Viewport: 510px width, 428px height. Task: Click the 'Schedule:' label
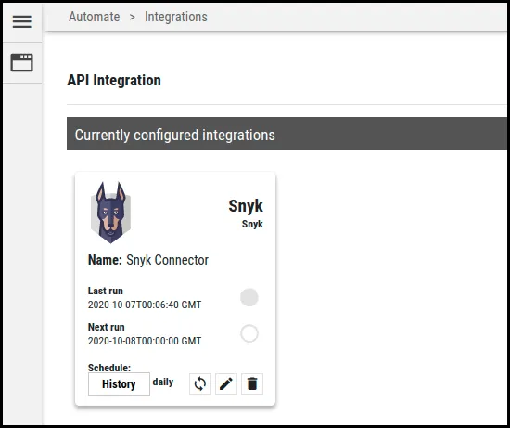109,368
